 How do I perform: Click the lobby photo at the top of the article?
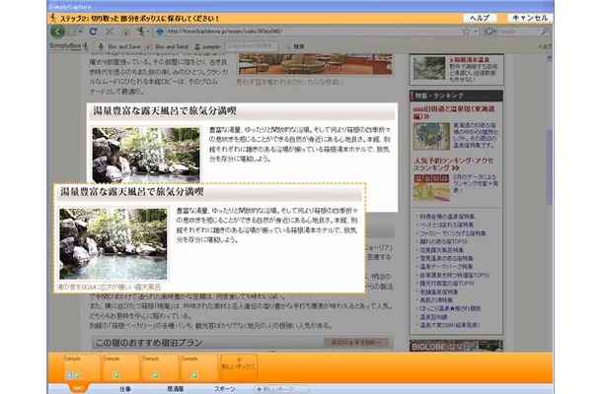pyautogui.click(x=315, y=64)
